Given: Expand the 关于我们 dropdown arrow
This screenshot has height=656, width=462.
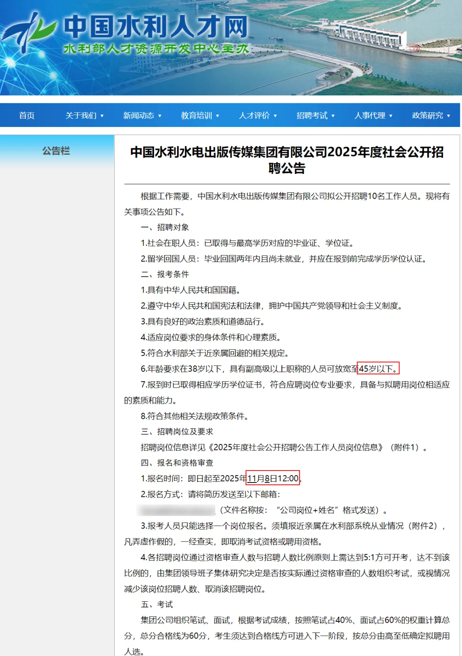Looking at the screenshot, I should [x=102, y=116].
